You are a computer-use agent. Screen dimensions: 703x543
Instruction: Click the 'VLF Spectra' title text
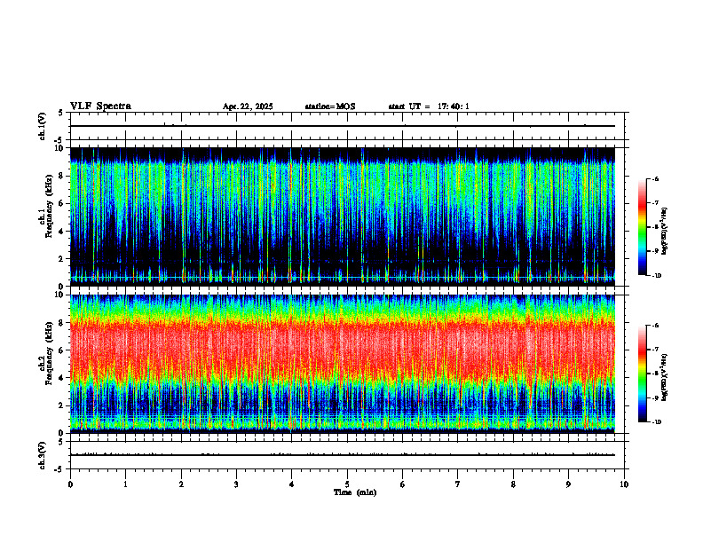(100, 106)
